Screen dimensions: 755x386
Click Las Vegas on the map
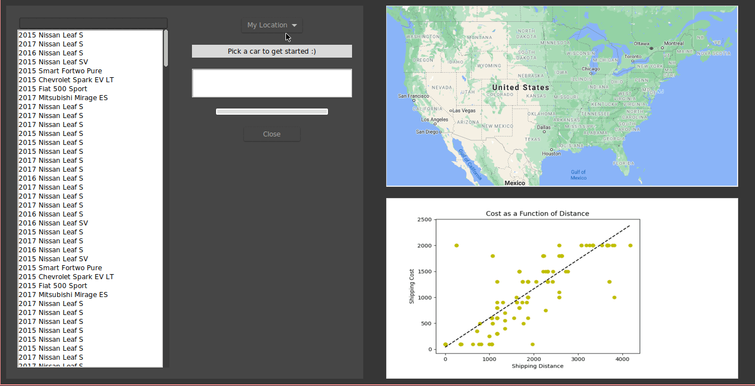tap(463, 111)
